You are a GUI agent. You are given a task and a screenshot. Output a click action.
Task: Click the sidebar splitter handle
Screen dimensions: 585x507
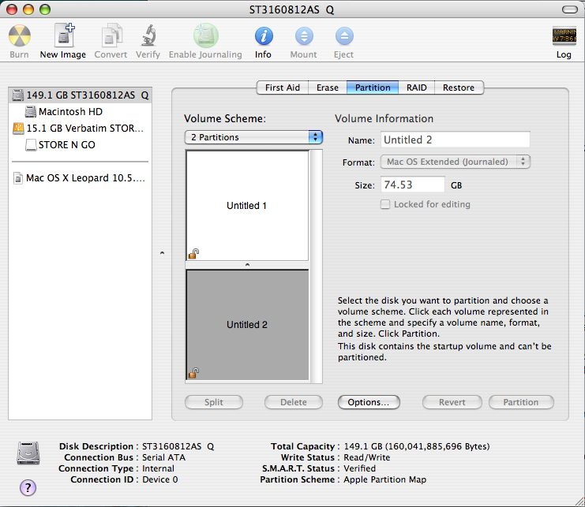pos(162,253)
